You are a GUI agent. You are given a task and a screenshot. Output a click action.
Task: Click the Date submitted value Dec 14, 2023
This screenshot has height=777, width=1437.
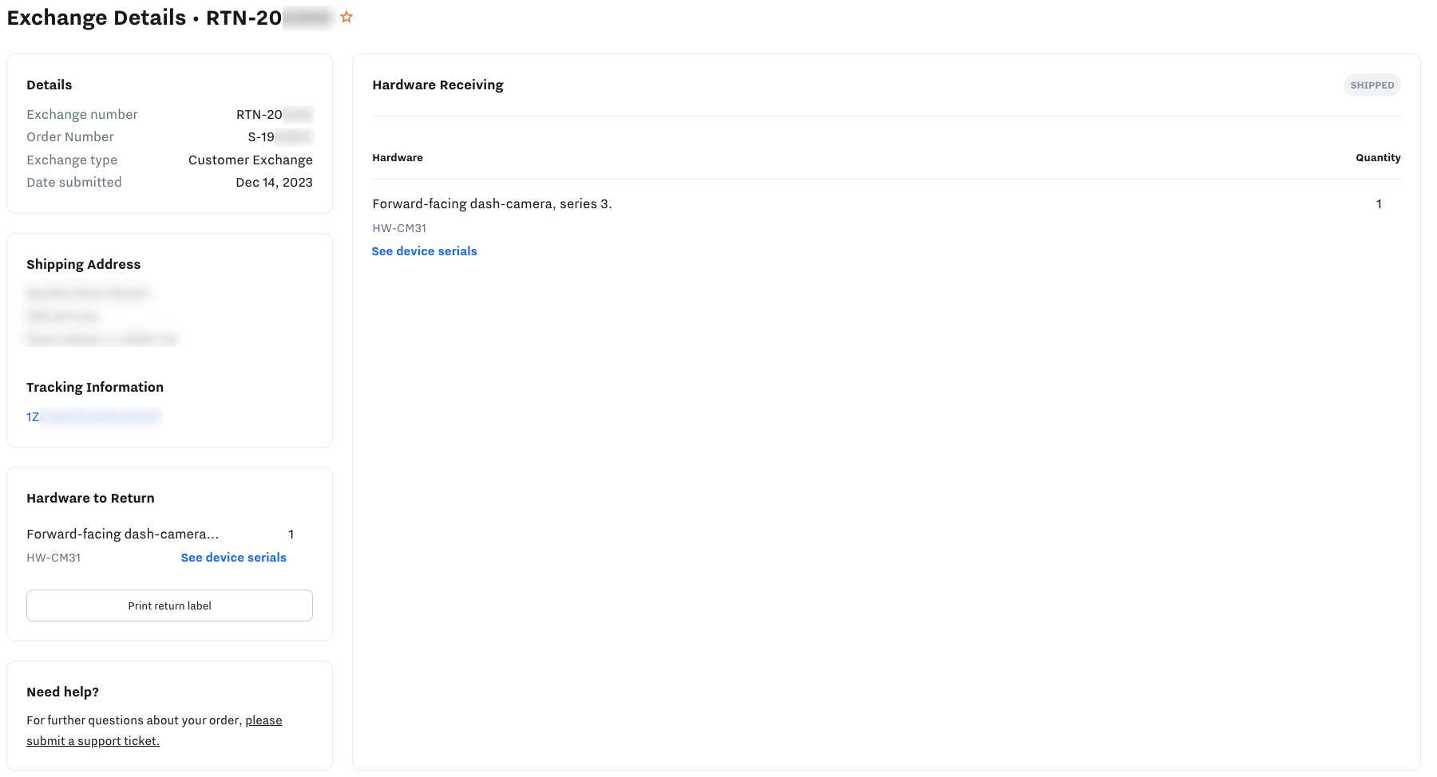click(275, 182)
